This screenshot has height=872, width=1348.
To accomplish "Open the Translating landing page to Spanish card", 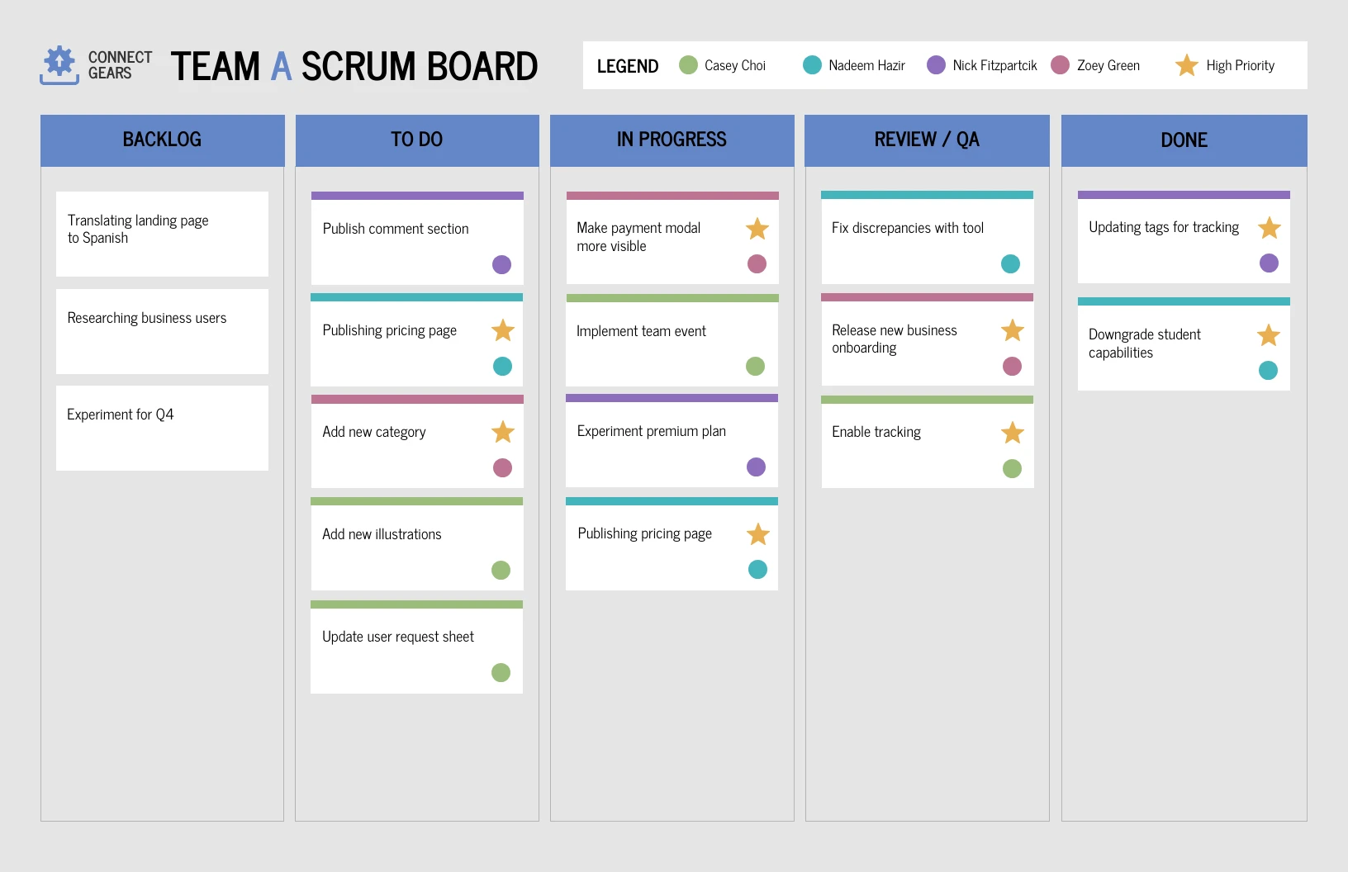I will pos(162,234).
